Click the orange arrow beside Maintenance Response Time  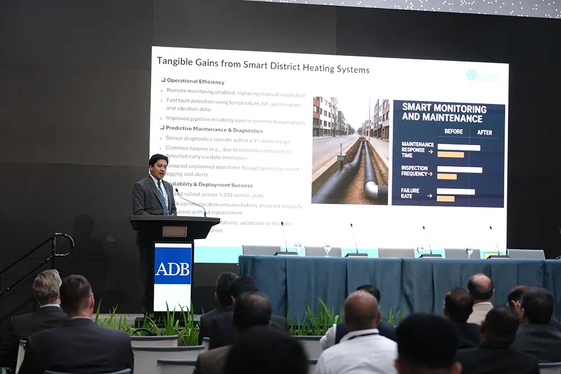point(431,151)
